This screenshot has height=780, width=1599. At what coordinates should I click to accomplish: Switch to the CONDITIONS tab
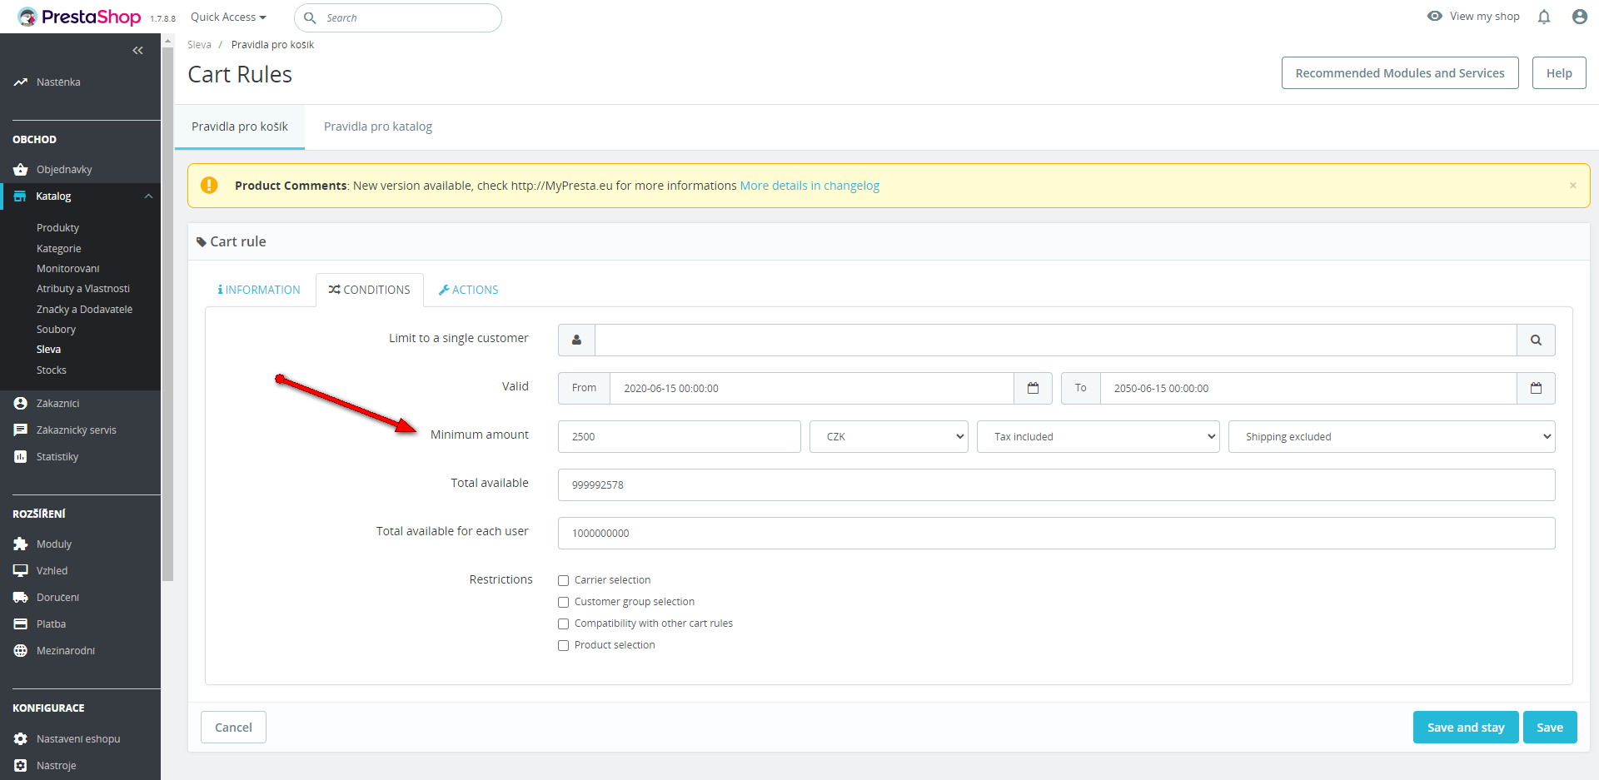[x=370, y=290]
